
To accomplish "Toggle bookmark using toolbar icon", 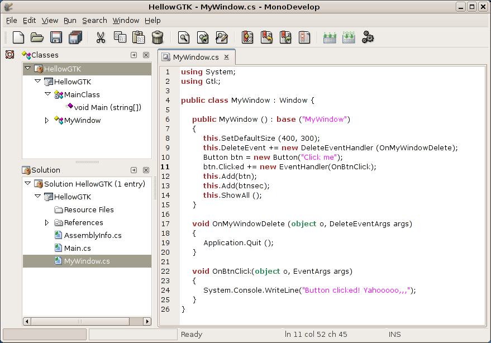I will (247, 37).
